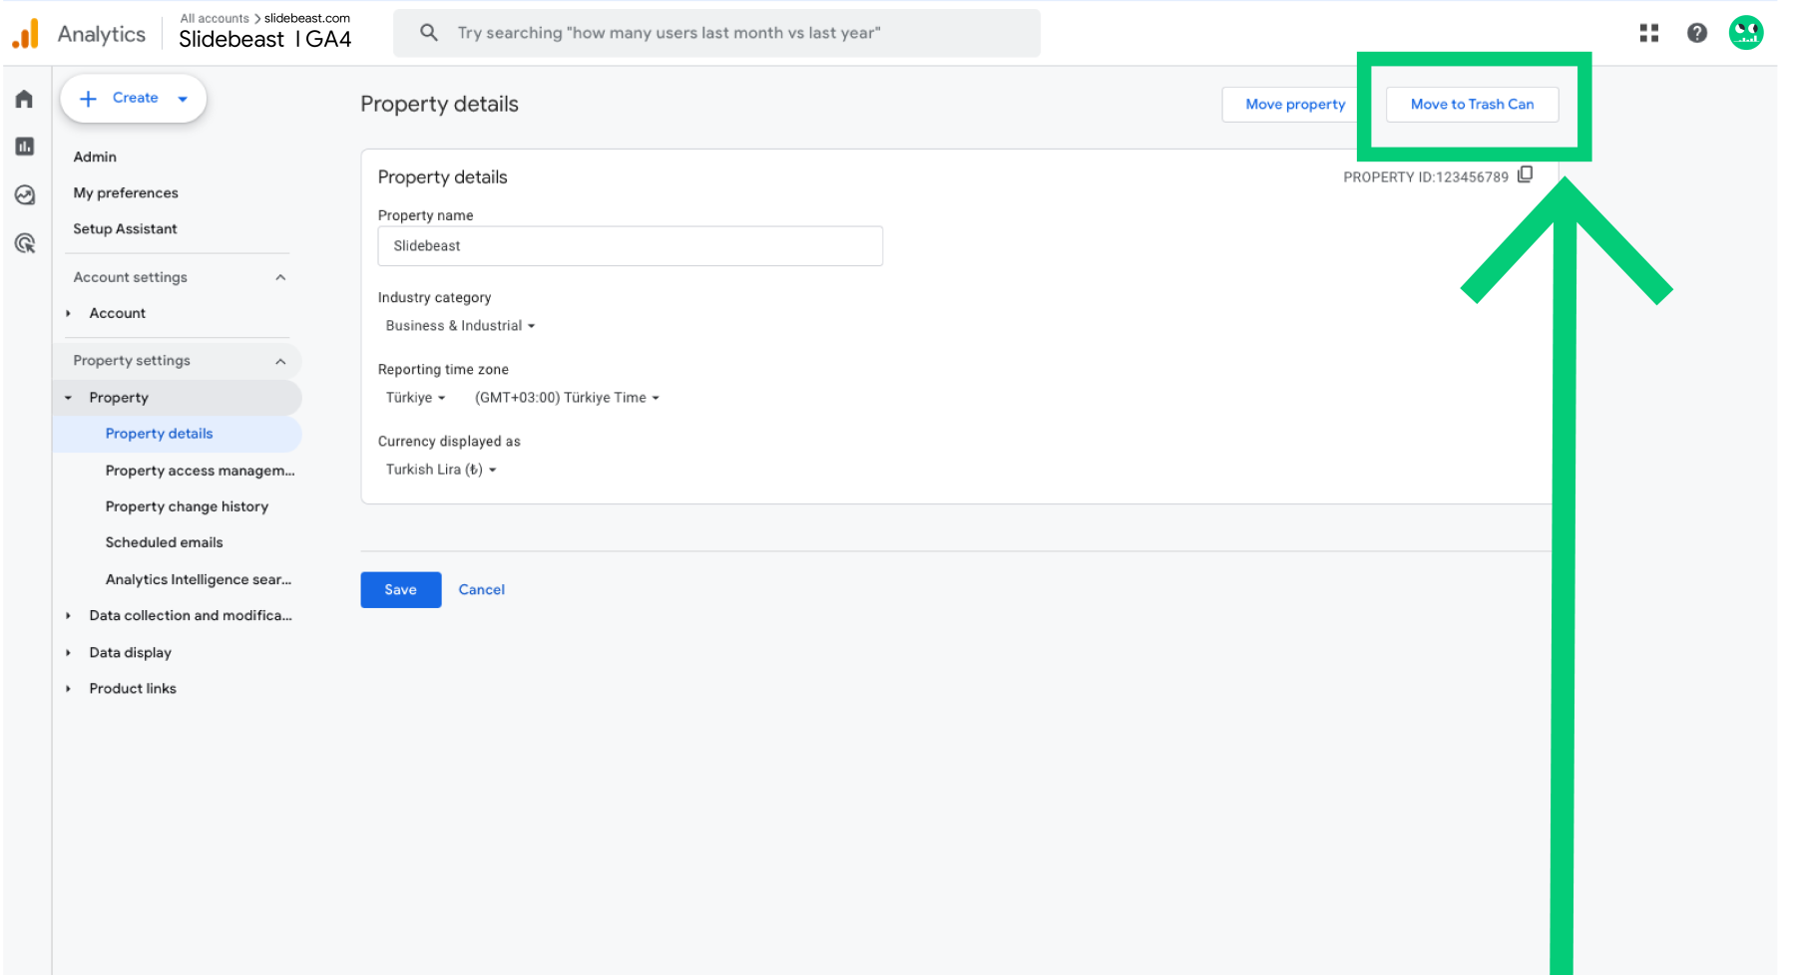This screenshot has width=1796, height=975.
Task: Click Move to Trash Can button
Action: (x=1472, y=104)
